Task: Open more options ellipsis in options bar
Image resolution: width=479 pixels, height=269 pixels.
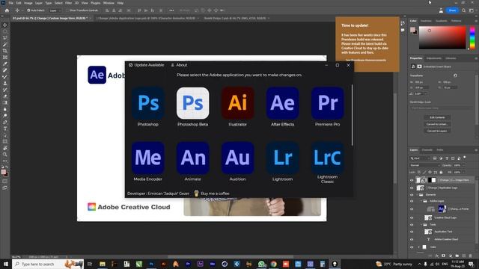Action: (x=171, y=10)
